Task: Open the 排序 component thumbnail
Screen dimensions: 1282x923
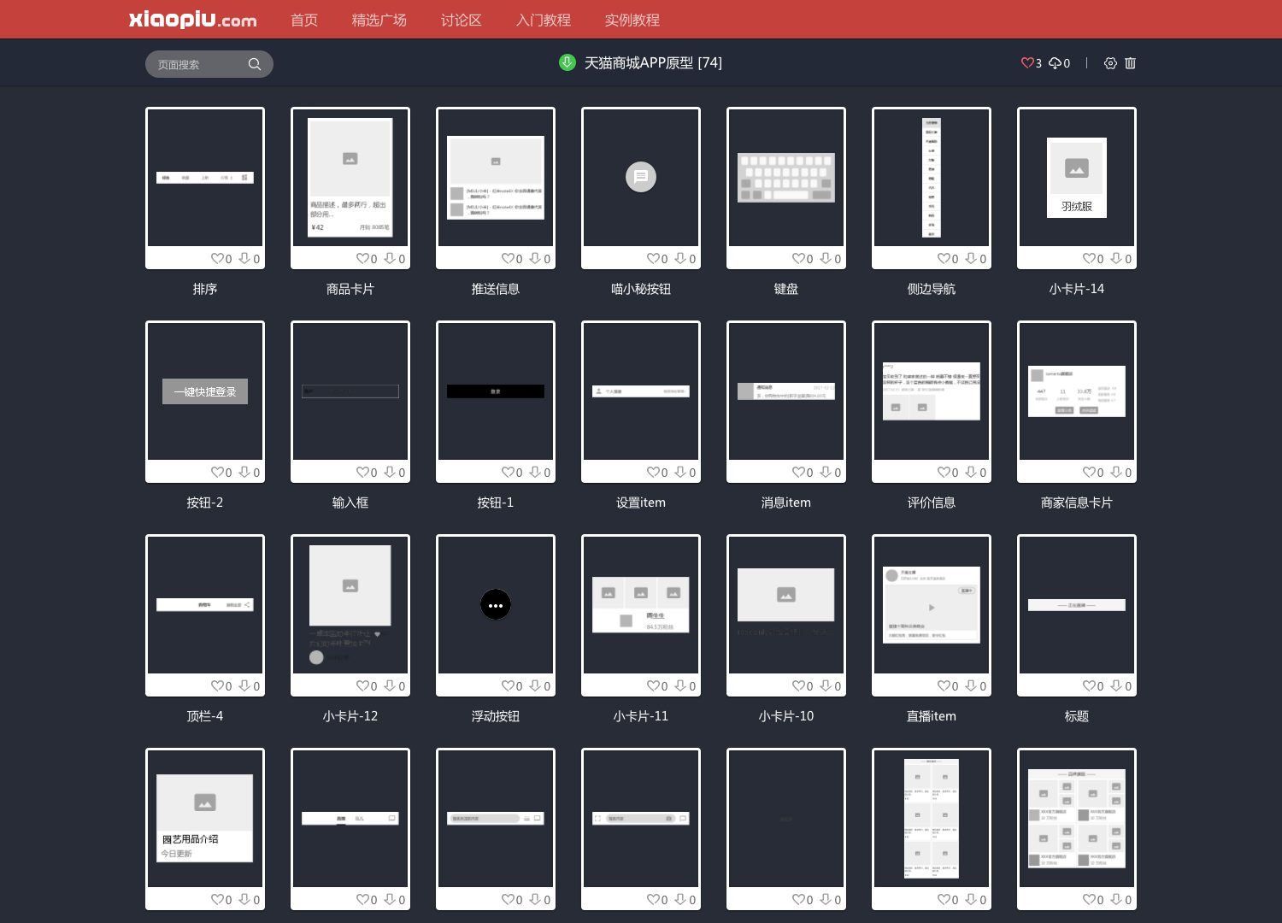Action: pos(205,178)
